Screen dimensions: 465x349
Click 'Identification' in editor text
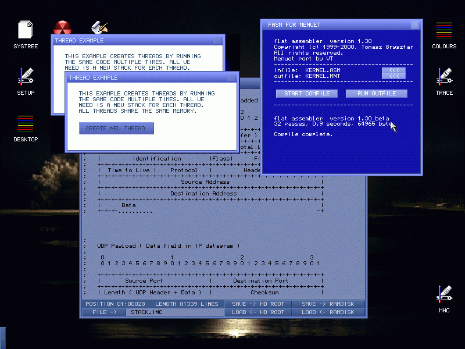[157, 159]
